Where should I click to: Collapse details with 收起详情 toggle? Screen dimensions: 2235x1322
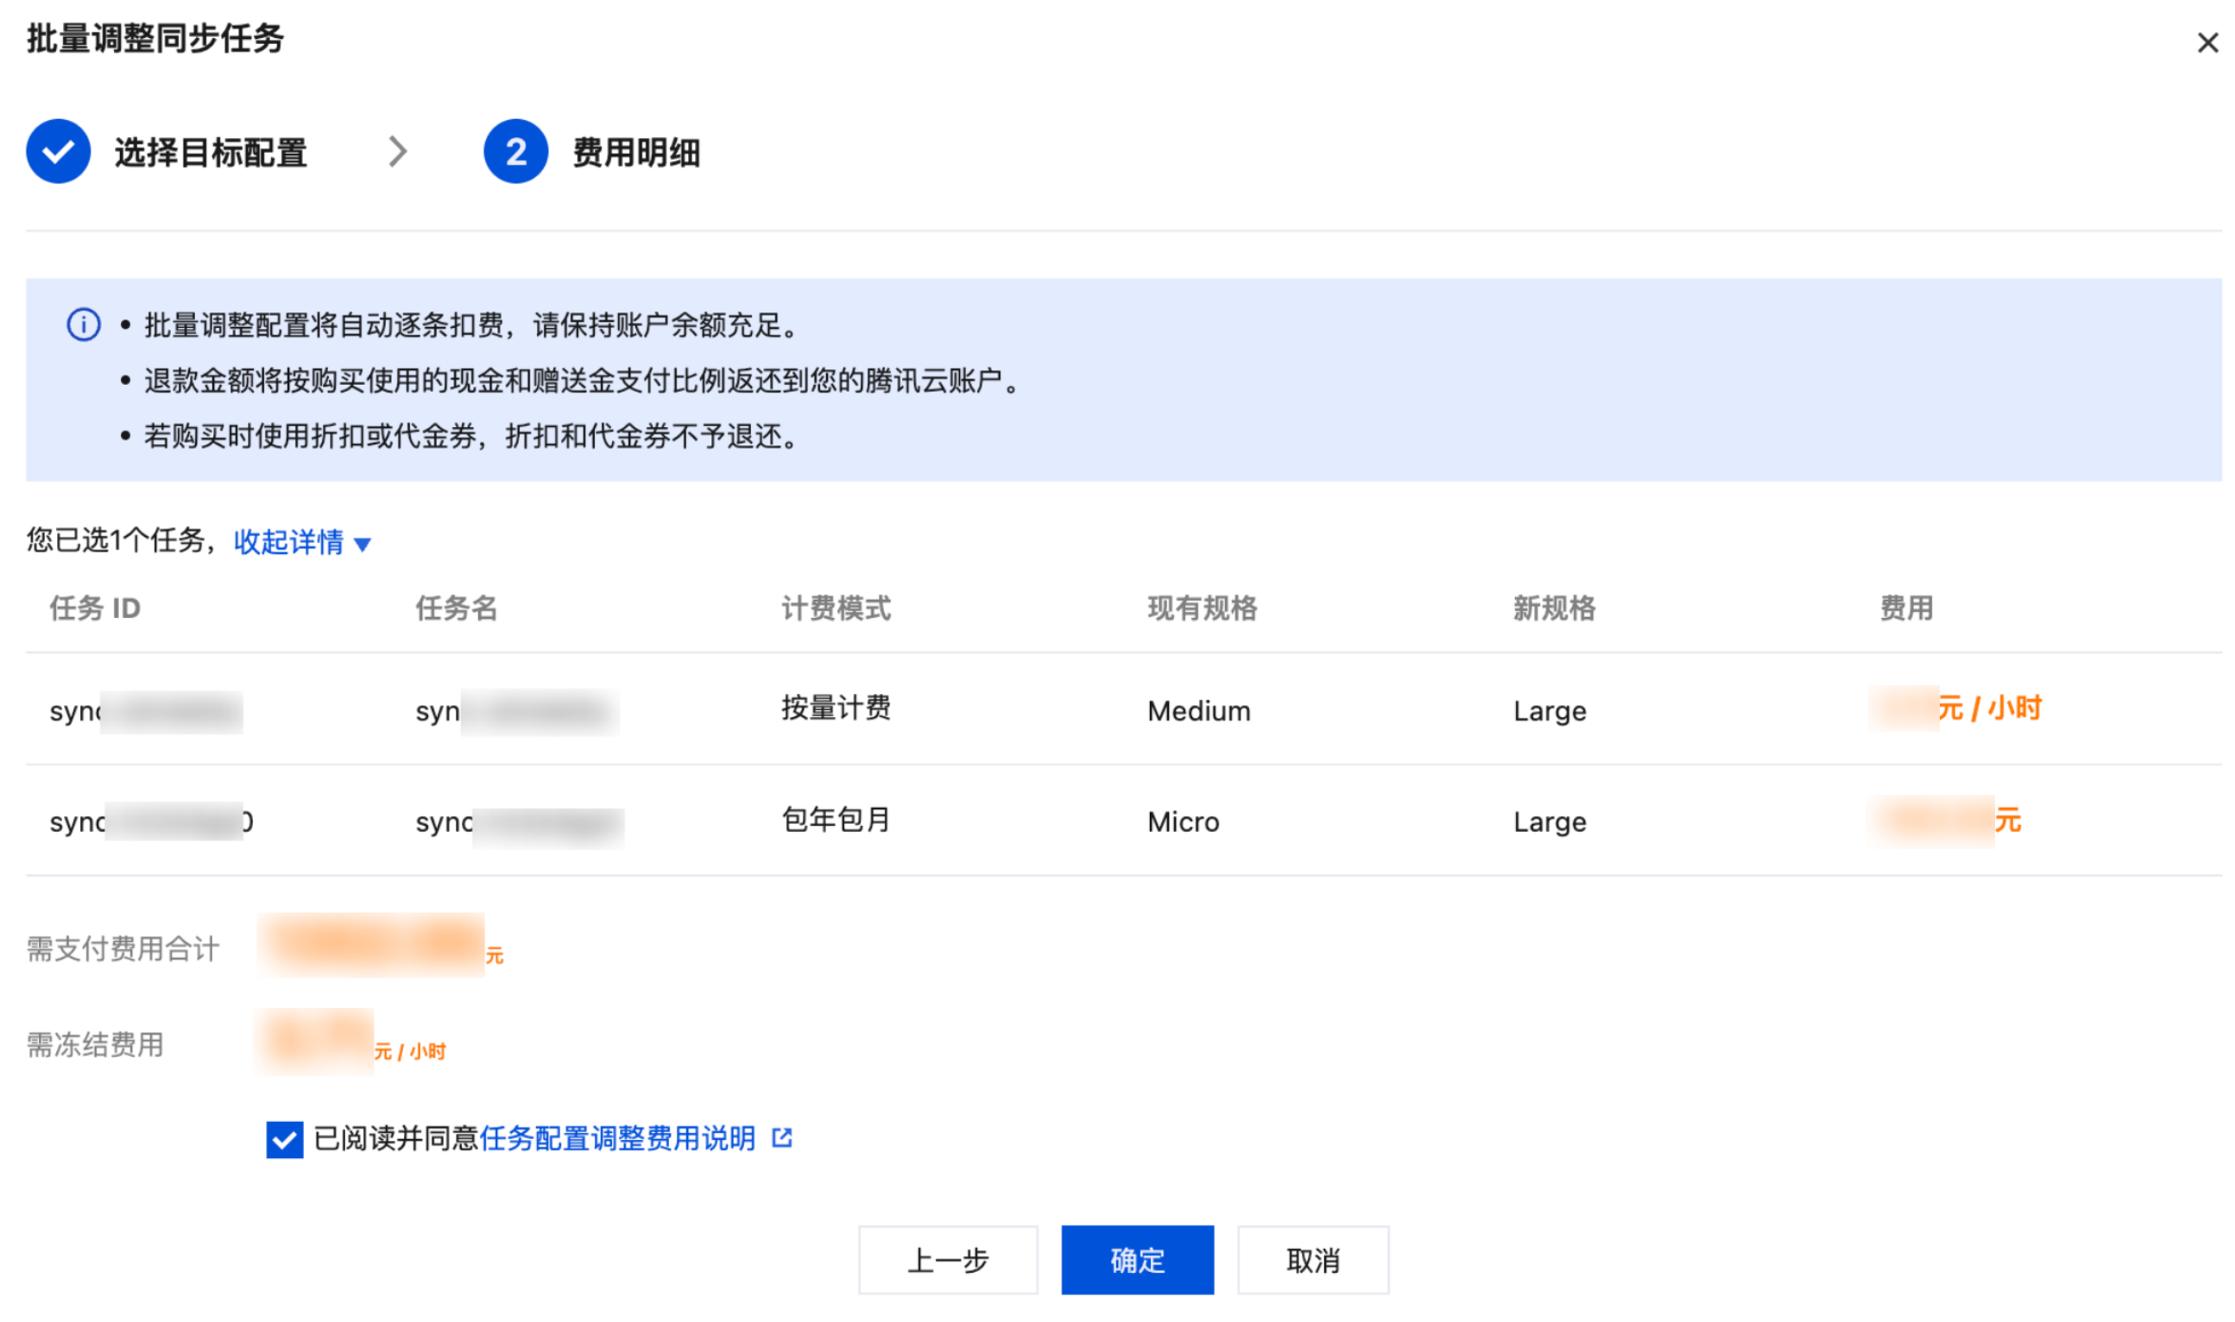[x=287, y=541]
